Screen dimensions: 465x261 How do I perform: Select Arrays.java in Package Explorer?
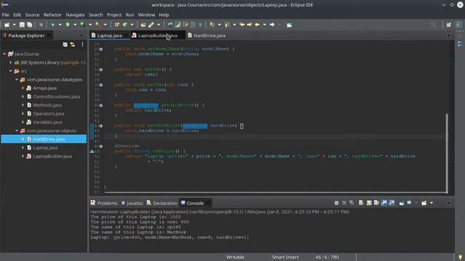pos(44,88)
